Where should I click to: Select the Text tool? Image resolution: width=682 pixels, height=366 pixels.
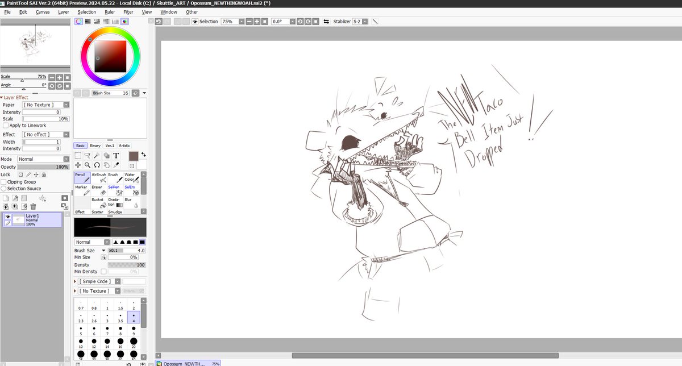[116, 155]
